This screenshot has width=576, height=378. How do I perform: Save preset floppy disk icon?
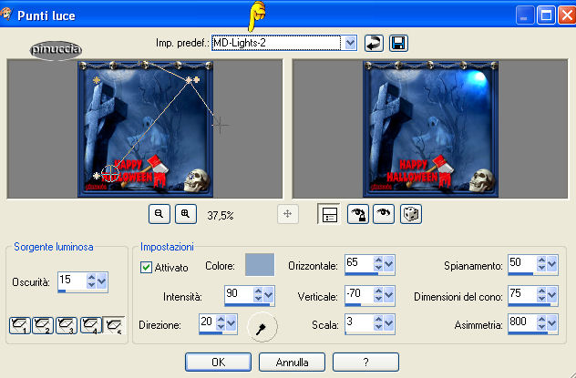pyautogui.click(x=398, y=44)
